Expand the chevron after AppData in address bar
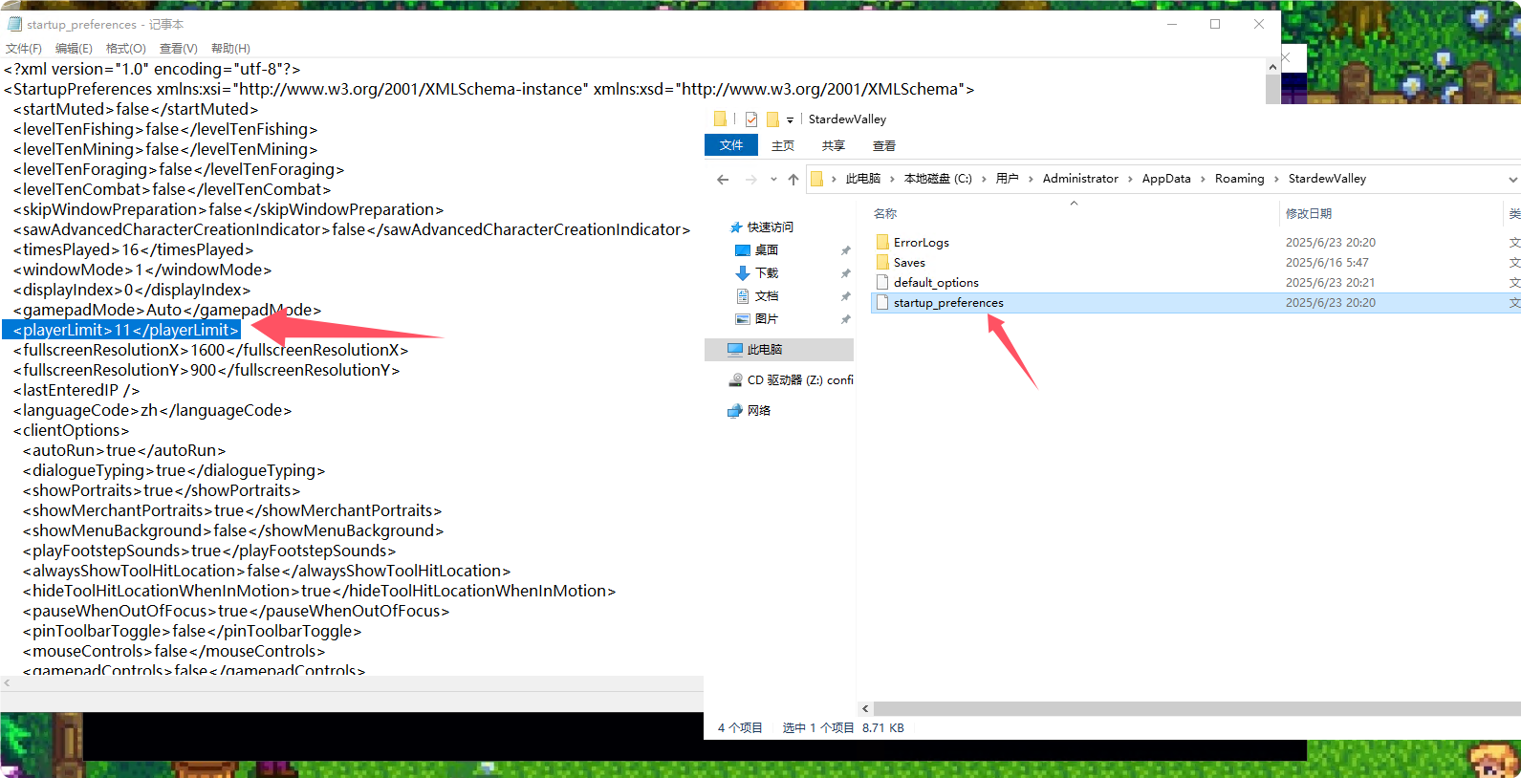This screenshot has width=1521, height=778. coord(1204,179)
